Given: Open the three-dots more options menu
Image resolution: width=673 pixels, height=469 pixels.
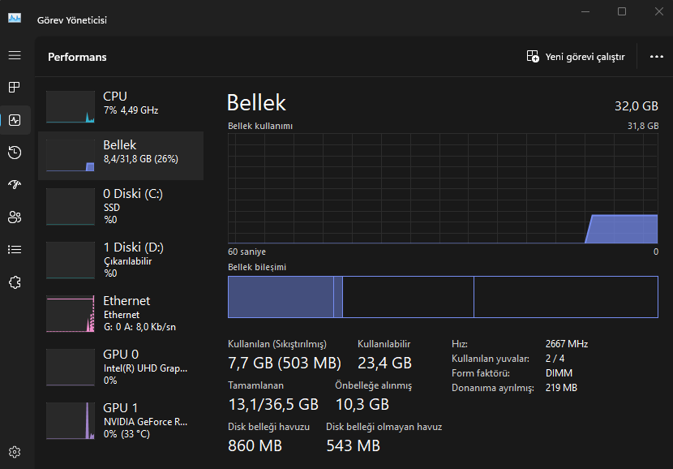Looking at the screenshot, I should tap(657, 57).
